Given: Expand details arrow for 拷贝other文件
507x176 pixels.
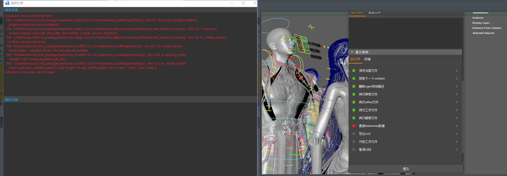Looking at the screenshot, I should tap(456, 102).
